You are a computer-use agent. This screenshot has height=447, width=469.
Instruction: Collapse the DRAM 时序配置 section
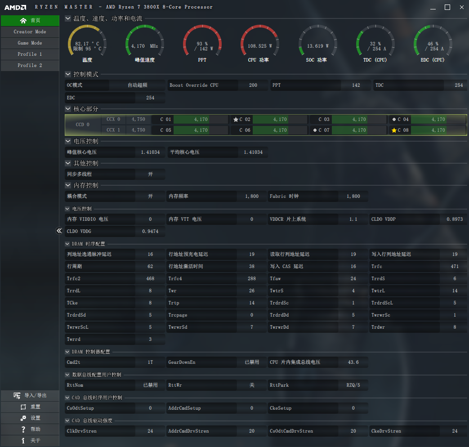[x=67, y=244]
